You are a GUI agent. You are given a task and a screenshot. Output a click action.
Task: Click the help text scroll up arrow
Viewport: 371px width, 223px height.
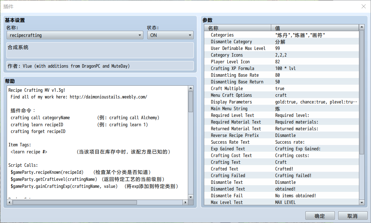click(x=191, y=88)
